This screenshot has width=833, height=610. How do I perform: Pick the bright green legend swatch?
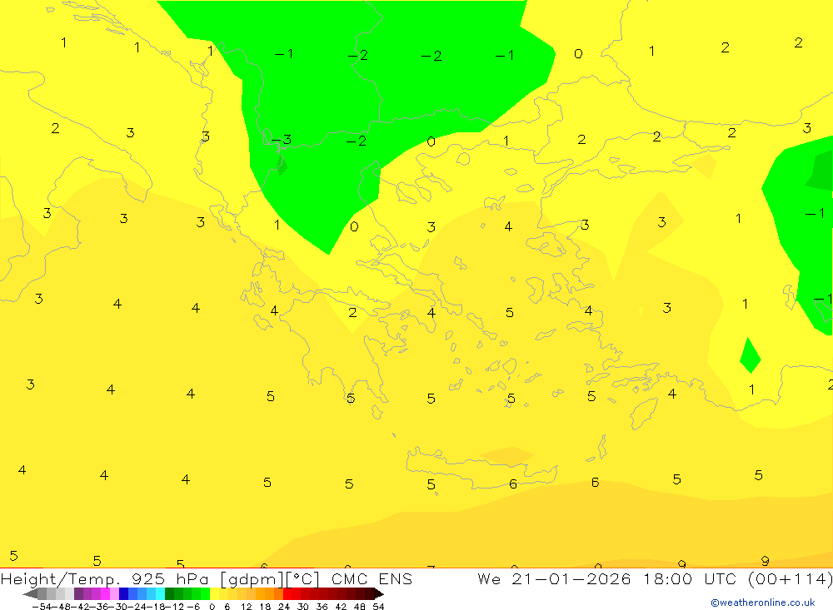tap(205, 594)
